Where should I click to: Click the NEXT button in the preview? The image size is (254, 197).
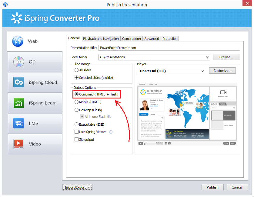click(233, 143)
